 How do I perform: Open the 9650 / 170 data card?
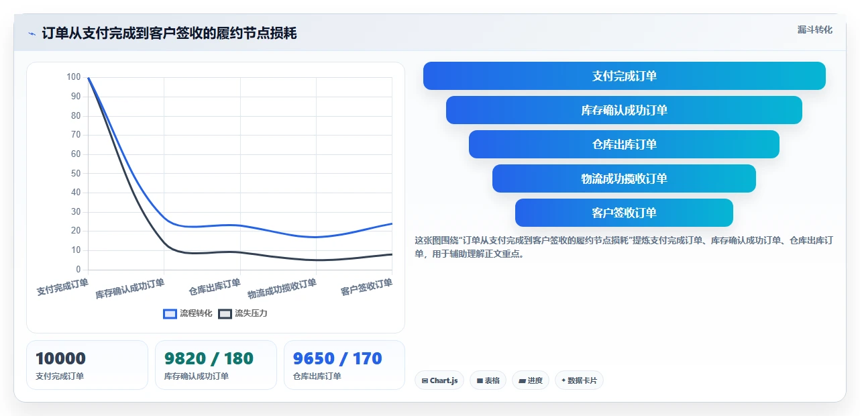point(345,365)
